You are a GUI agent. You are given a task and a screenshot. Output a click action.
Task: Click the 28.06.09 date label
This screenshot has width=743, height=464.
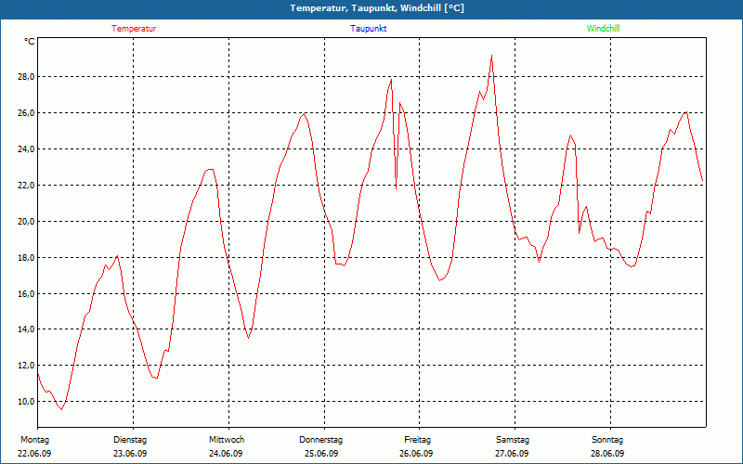[607, 454]
